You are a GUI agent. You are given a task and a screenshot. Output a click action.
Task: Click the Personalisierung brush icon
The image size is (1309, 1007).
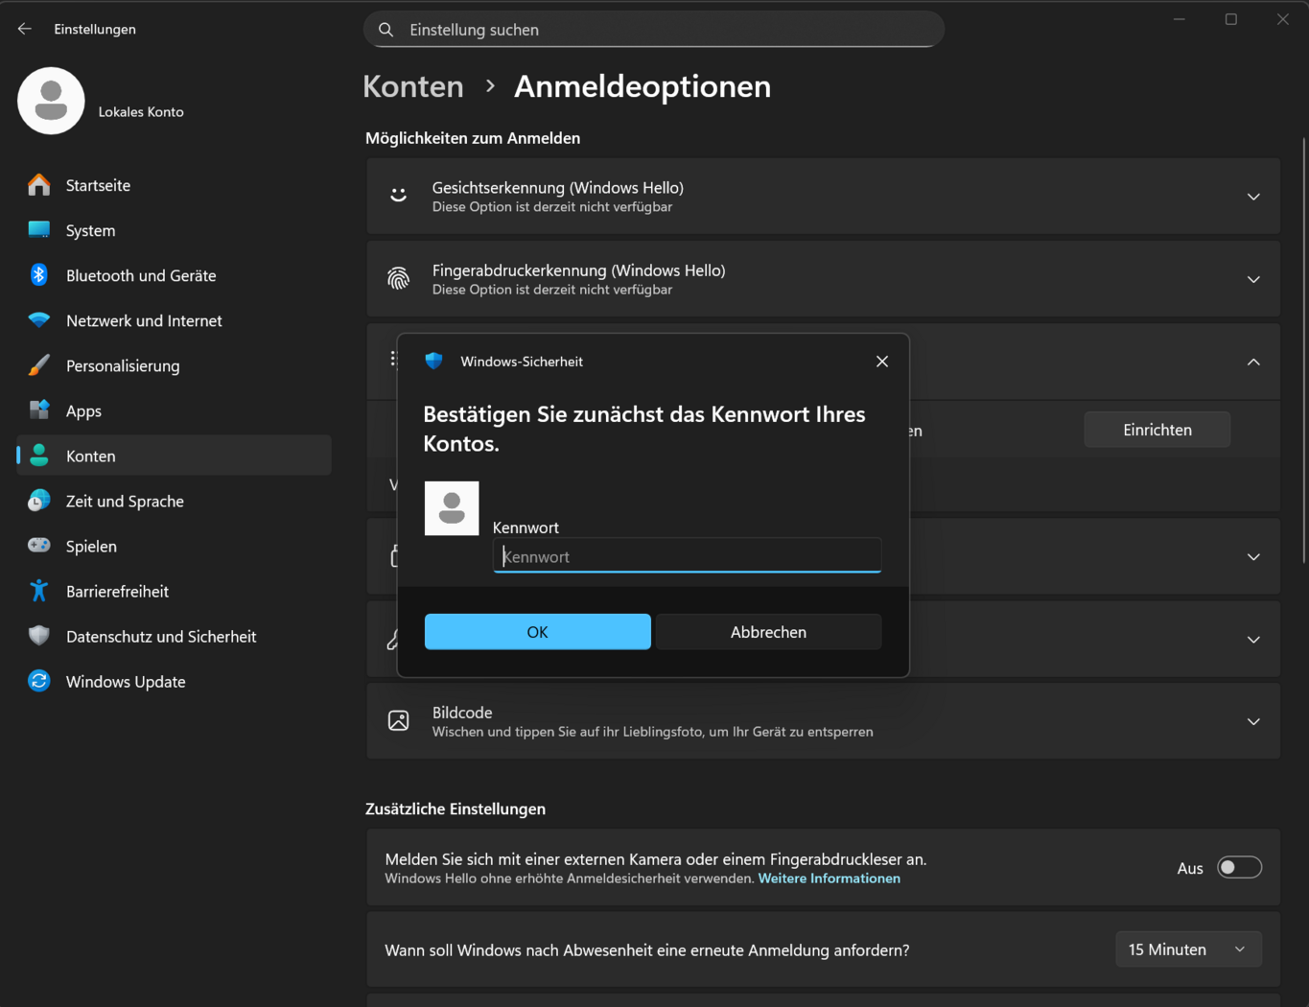point(39,365)
